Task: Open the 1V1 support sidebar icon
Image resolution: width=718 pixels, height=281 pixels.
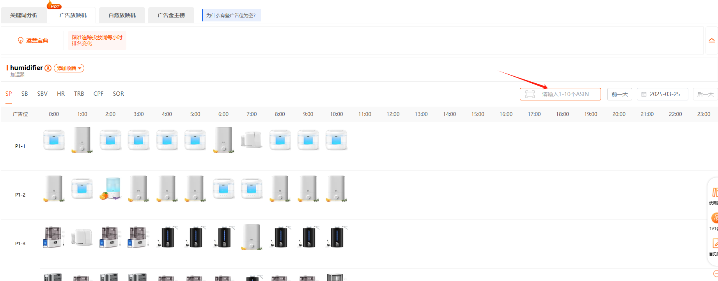Action: point(714,218)
